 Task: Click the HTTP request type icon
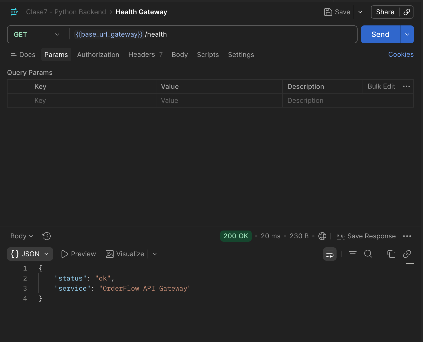14,12
